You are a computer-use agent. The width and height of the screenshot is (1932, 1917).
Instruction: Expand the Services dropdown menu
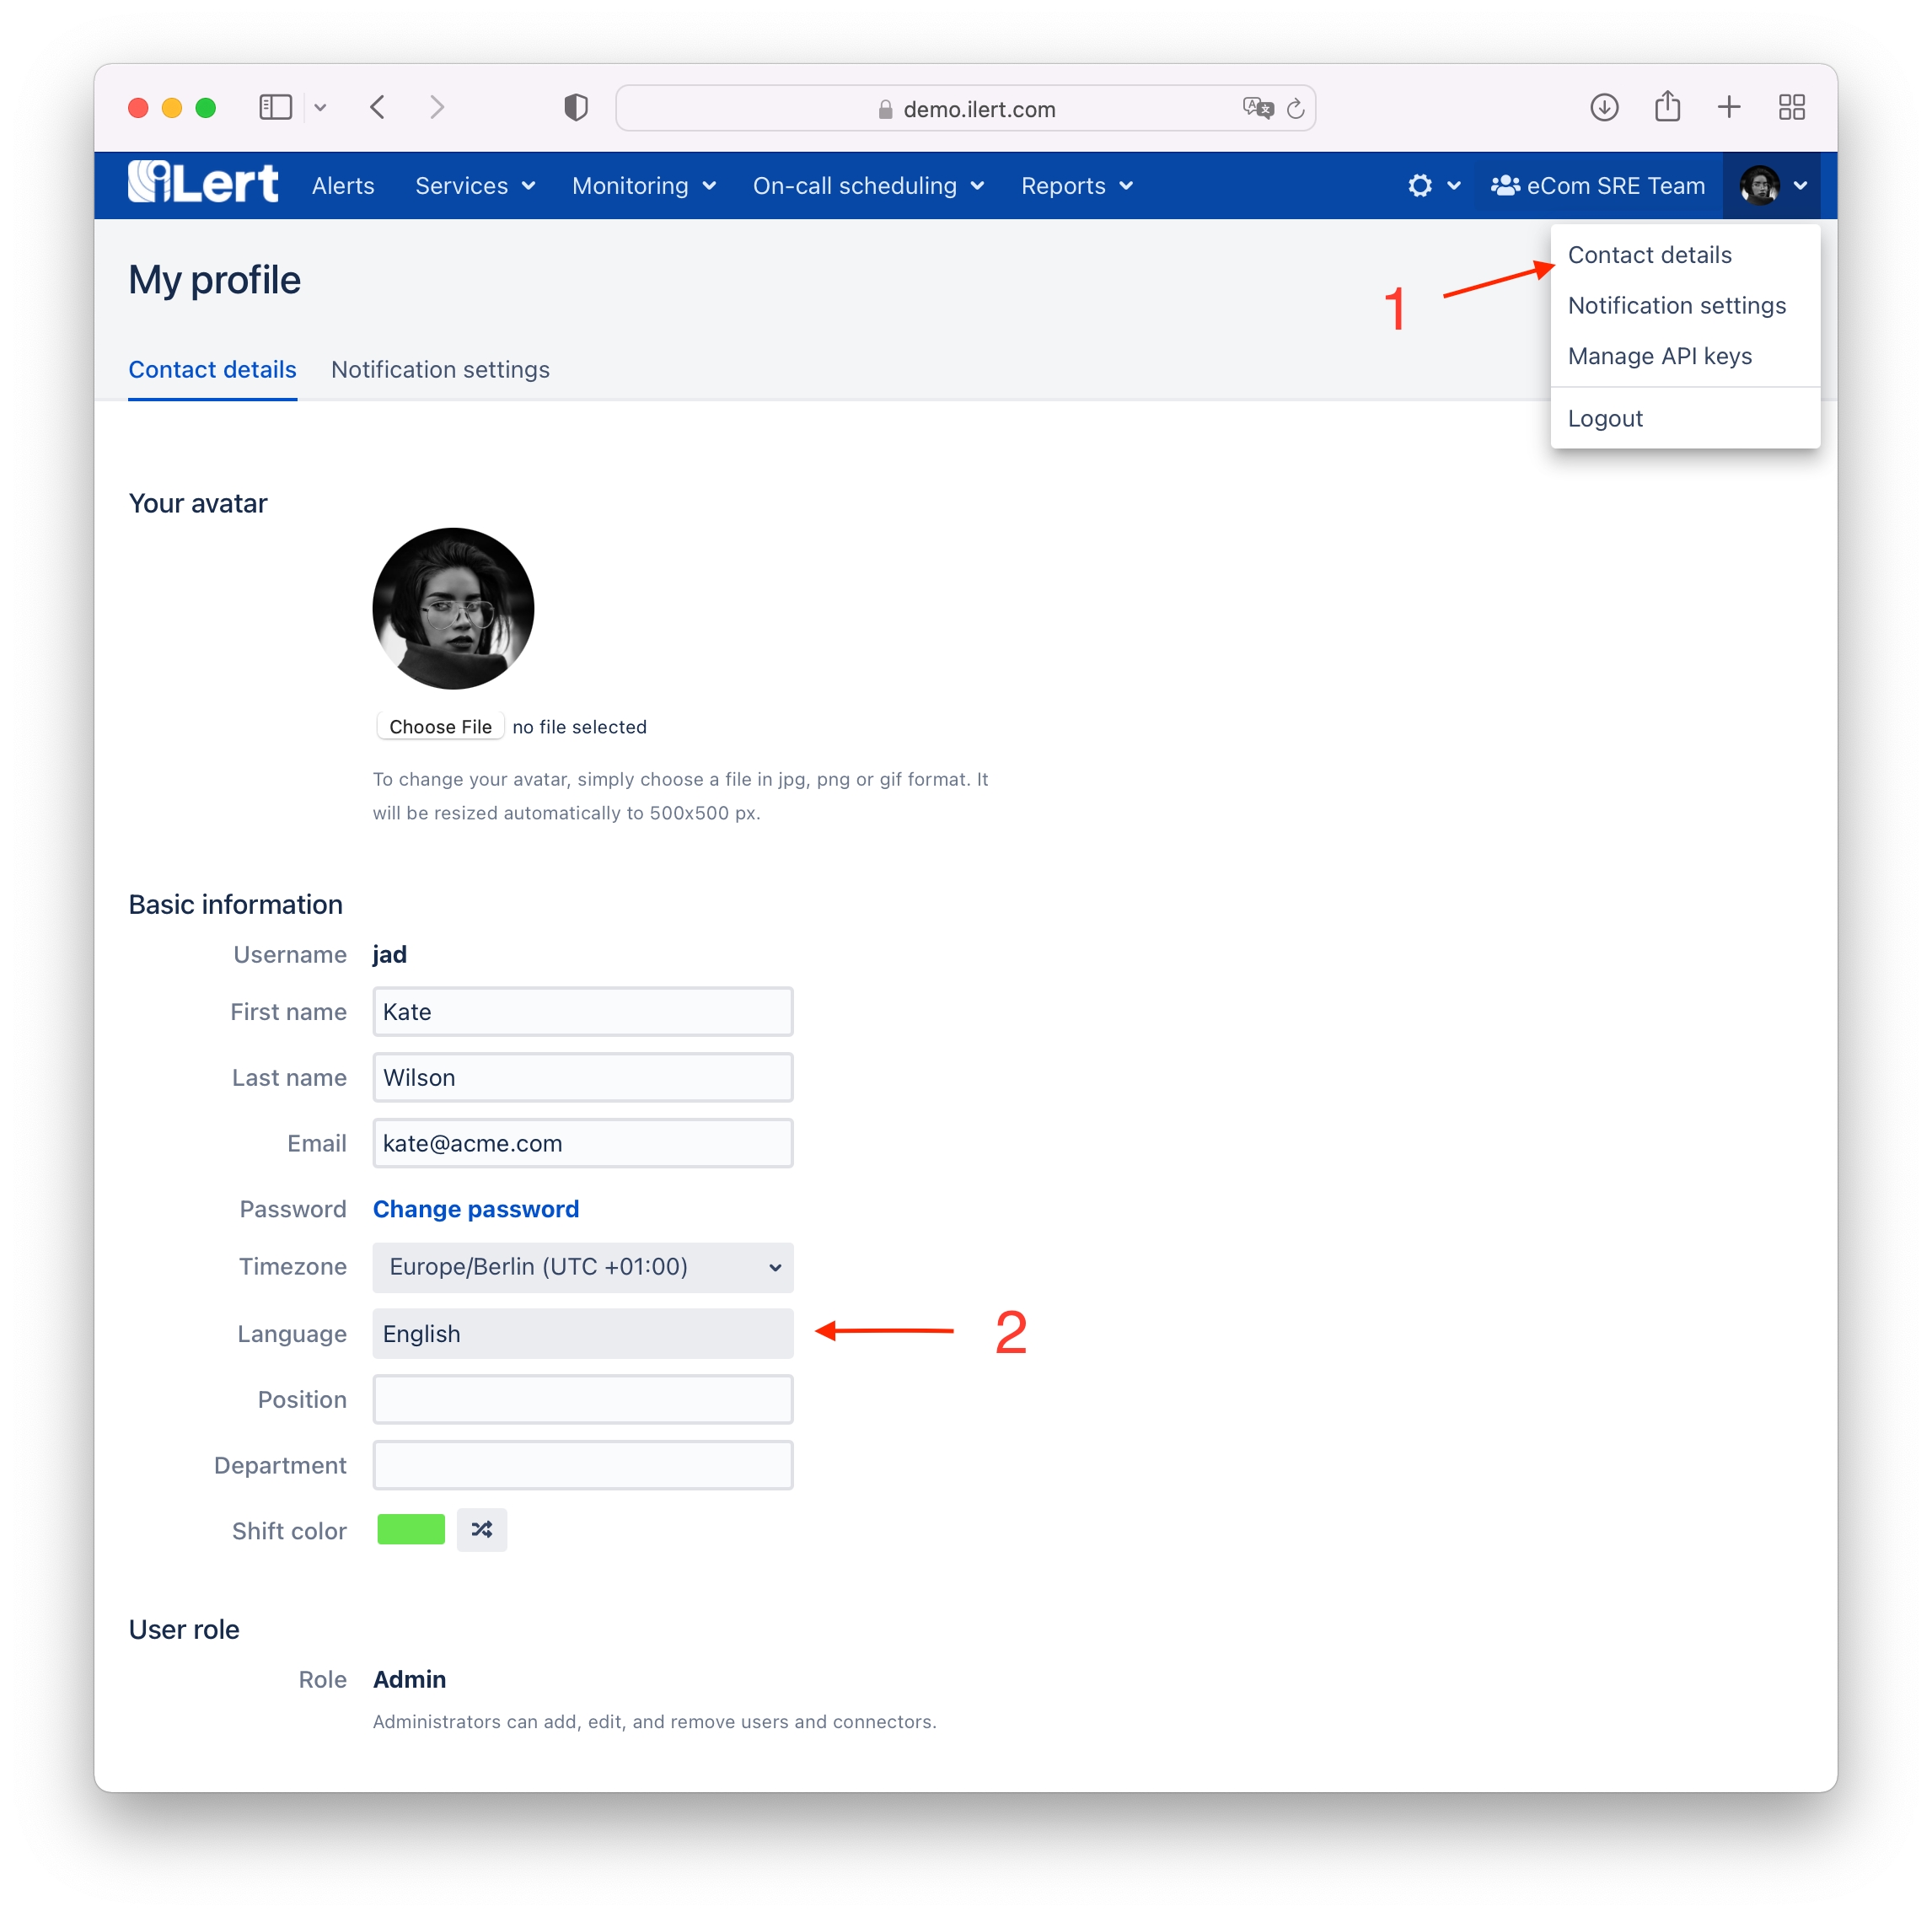[x=475, y=186]
